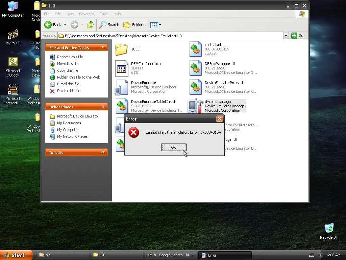
Task: Click E-mail this file link
Action: click(68, 84)
